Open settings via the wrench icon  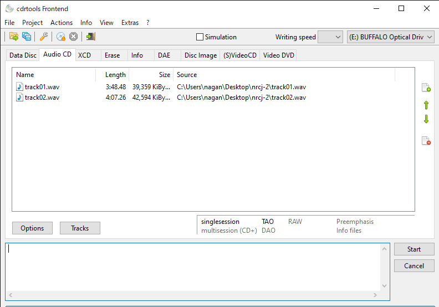click(x=44, y=37)
